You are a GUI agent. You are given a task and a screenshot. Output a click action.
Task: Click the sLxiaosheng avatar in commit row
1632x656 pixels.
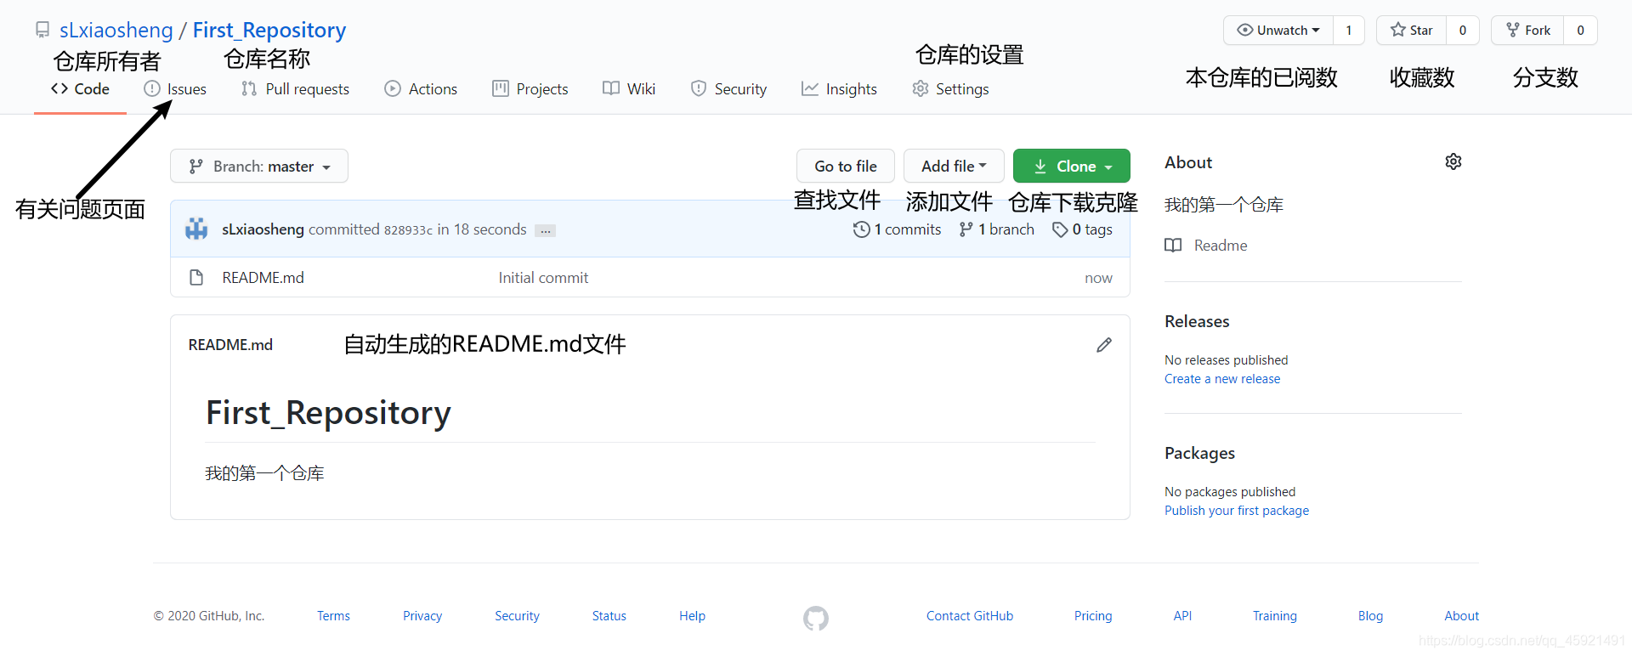tap(196, 229)
